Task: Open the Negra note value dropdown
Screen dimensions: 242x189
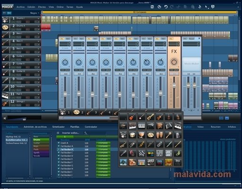Action: pyautogui.click(x=35, y=13)
